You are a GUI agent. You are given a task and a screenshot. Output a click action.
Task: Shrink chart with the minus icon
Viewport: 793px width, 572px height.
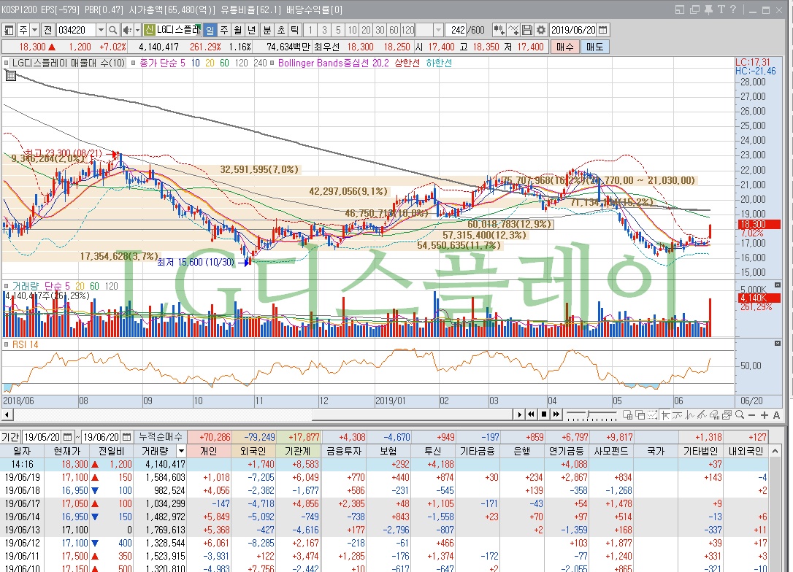tap(751, 415)
